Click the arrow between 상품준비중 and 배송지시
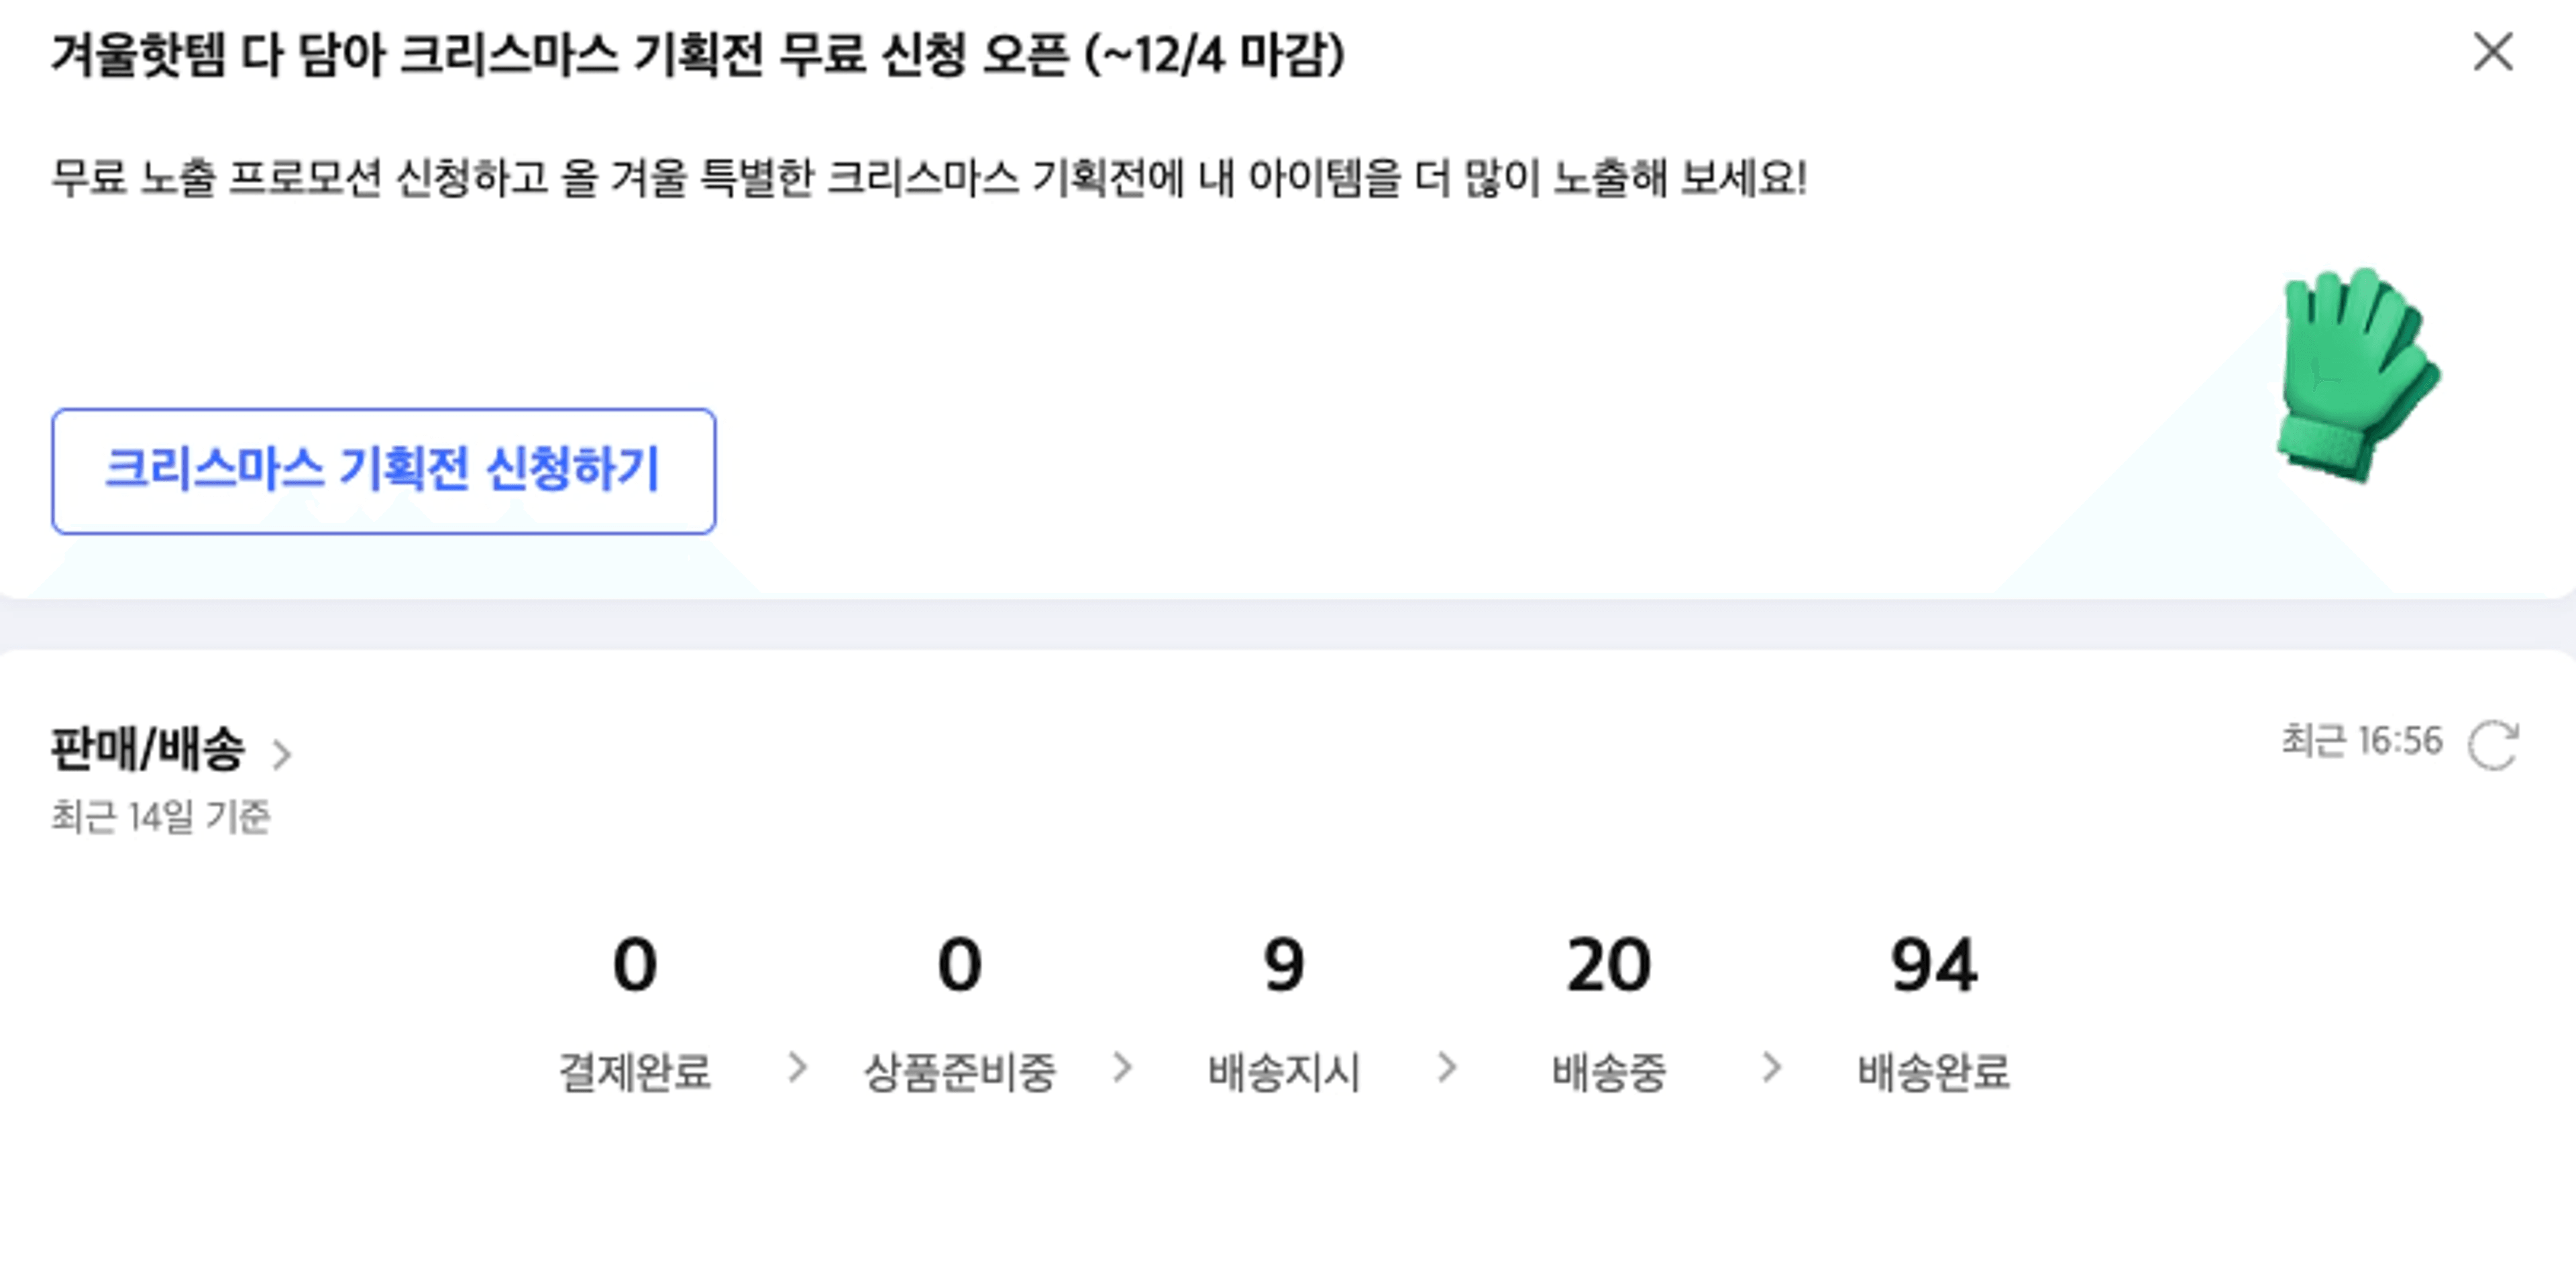 pyautogui.click(x=1122, y=1067)
